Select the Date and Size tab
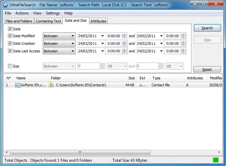Viewport: 226px width, 166px height. pyautogui.click(x=76, y=20)
